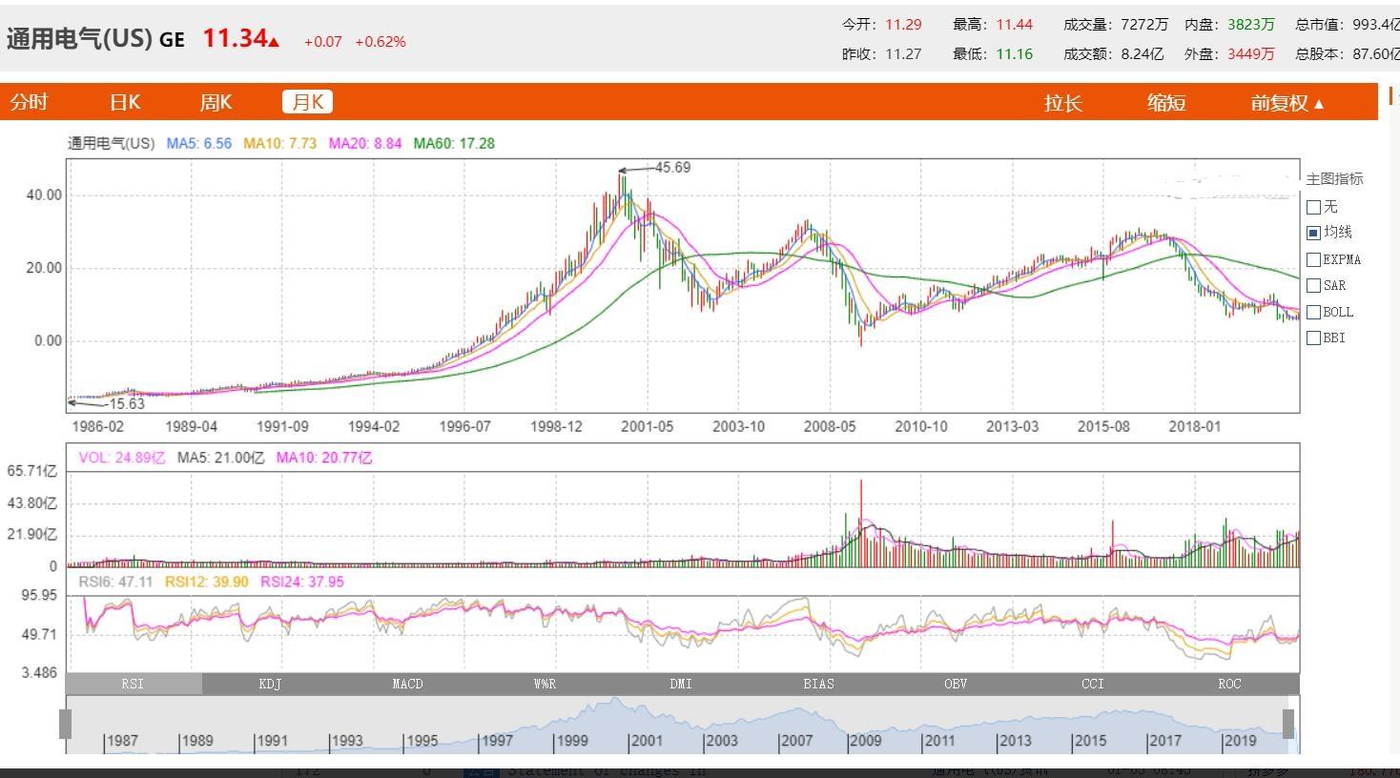Select the W%R indicator tab
The image size is (1400, 778).
click(x=545, y=684)
